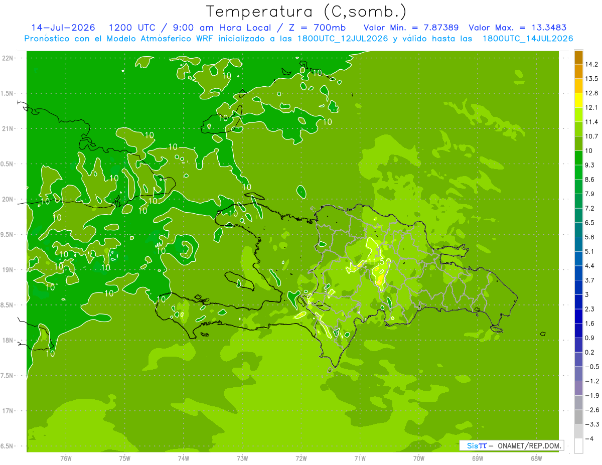The image size is (602, 465).
Task: Click the '11.5' contour label over Dominican Republic
Action: pyautogui.click(x=376, y=262)
